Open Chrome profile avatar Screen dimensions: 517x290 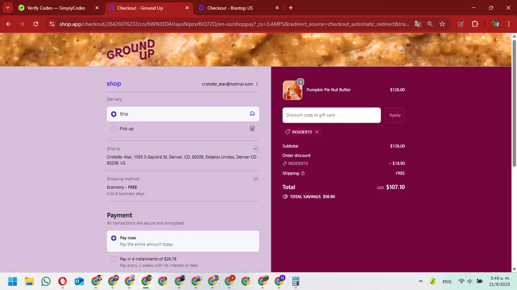tap(495, 24)
